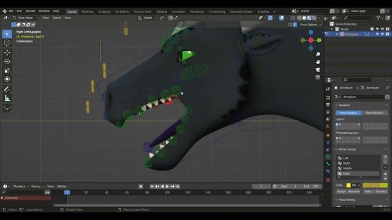The width and height of the screenshot is (392, 220).
Task: Move bone group up arrow
Action: pyautogui.click(x=385, y=174)
